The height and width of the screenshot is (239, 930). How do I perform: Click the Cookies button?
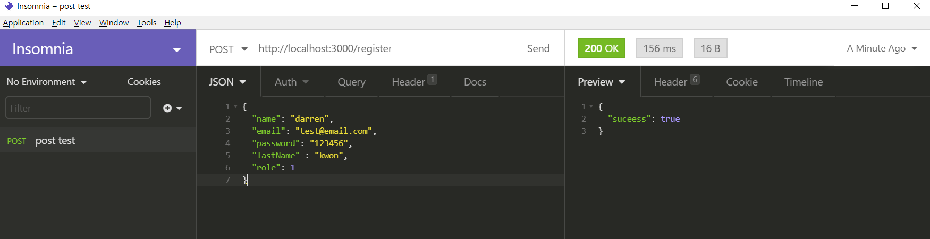click(x=144, y=82)
